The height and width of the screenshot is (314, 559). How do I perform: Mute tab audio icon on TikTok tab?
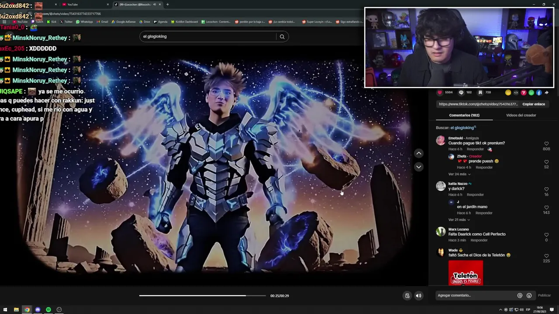point(154,4)
